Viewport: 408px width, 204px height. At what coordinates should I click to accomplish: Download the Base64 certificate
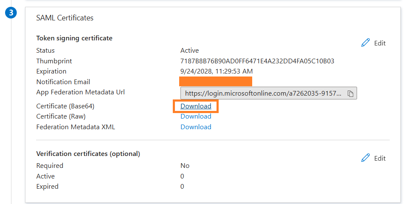pyautogui.click(x=196, y=106)
